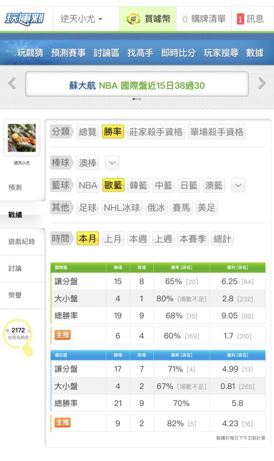Open the 購牌清單 list
Viewport: 274px width, 461px height.
[204, 19]
